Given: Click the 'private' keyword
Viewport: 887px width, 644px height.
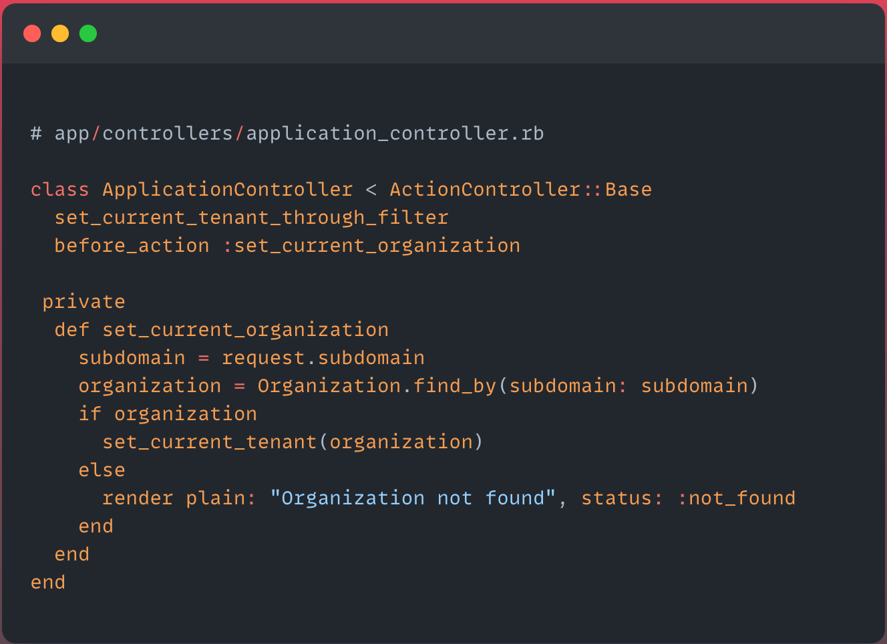Looking at the screenshot, I should [x=83, y=302].
